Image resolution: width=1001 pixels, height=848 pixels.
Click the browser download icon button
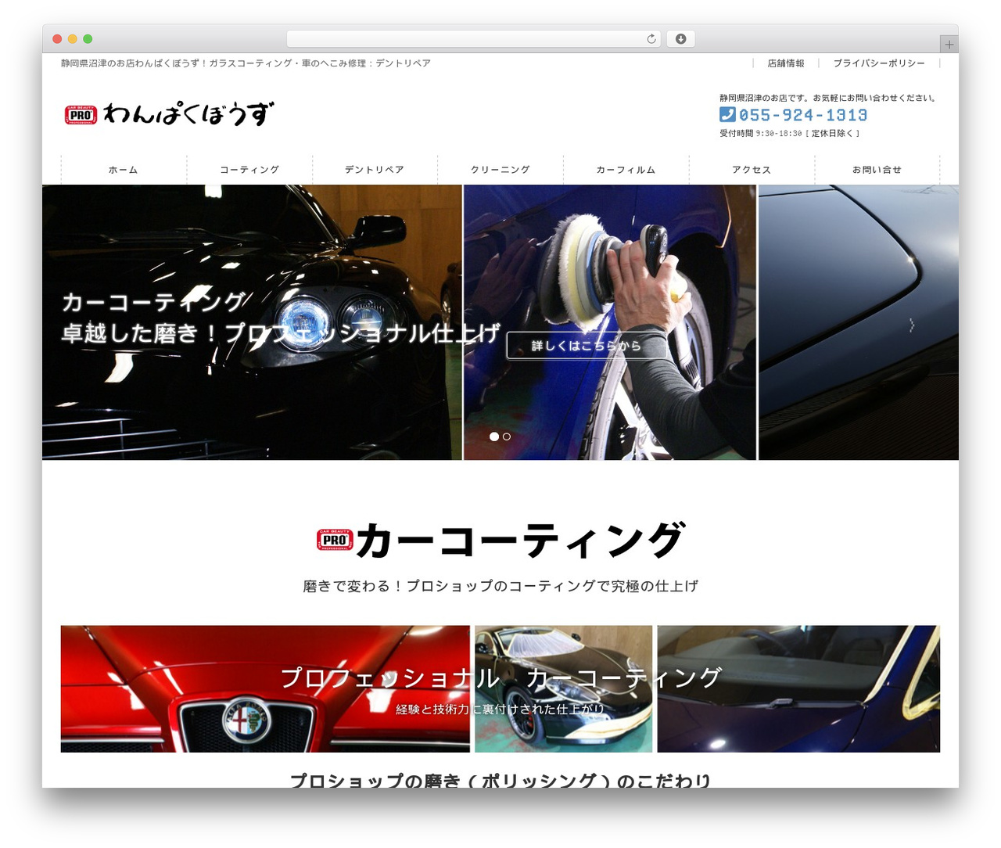[x=680, y=39]
